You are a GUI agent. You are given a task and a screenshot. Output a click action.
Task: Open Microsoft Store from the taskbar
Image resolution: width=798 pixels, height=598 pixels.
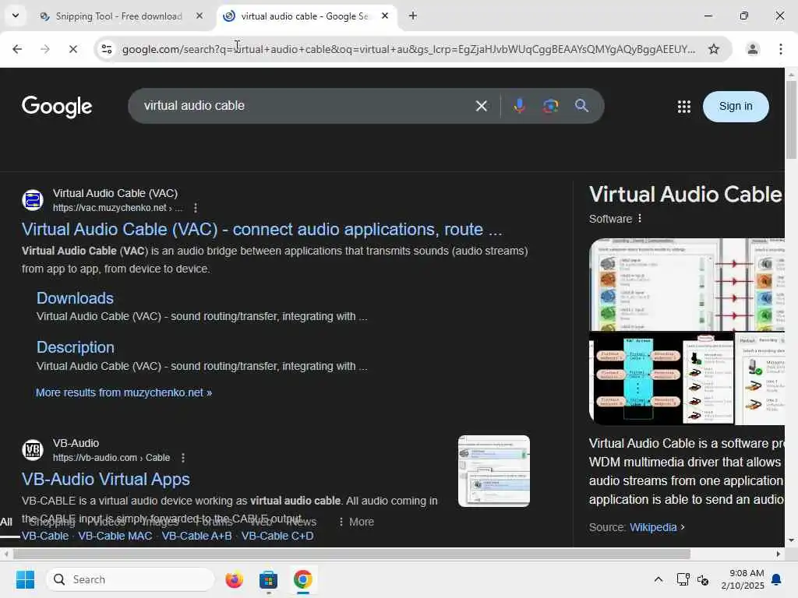click(x=268, y=579)
